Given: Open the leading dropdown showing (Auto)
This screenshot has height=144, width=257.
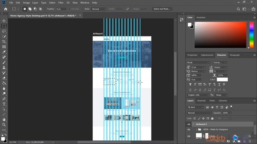Looking at the screenshot, I should pyautogui.click(x=220, y=67).
